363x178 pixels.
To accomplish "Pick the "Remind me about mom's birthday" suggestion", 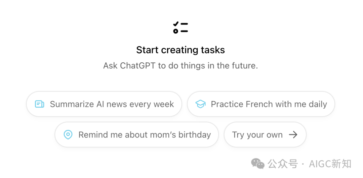I will 136,135.
